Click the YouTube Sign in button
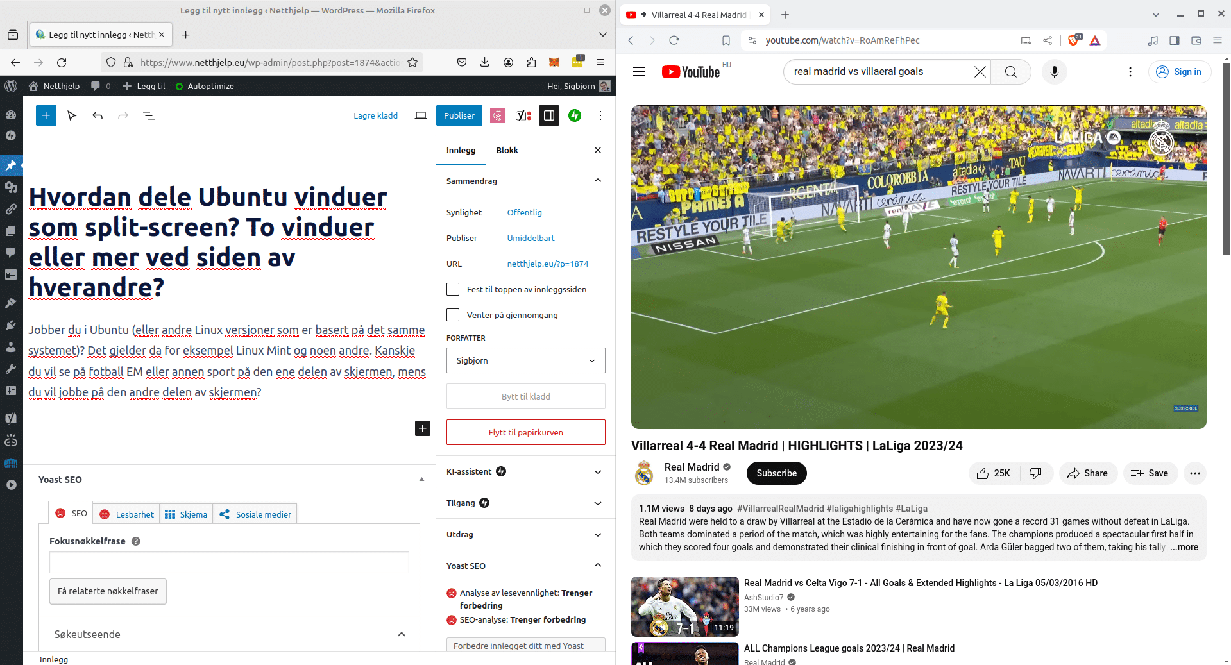 (x=1179, y=72)
